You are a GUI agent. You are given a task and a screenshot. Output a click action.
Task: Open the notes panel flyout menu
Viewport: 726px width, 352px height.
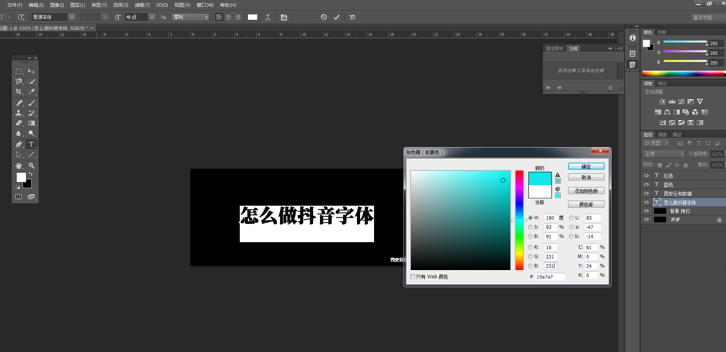pyautogui.click(x=620, y=49)
